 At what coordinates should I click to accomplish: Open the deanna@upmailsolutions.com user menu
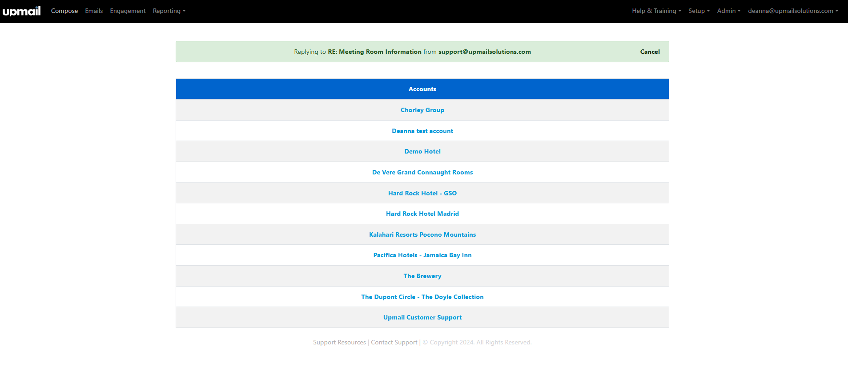pos(793,11)
